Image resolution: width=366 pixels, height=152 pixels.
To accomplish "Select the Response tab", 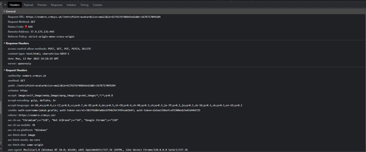I will (x=56, y=5).
